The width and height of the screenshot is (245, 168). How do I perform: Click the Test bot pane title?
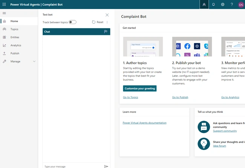[47, 15]
